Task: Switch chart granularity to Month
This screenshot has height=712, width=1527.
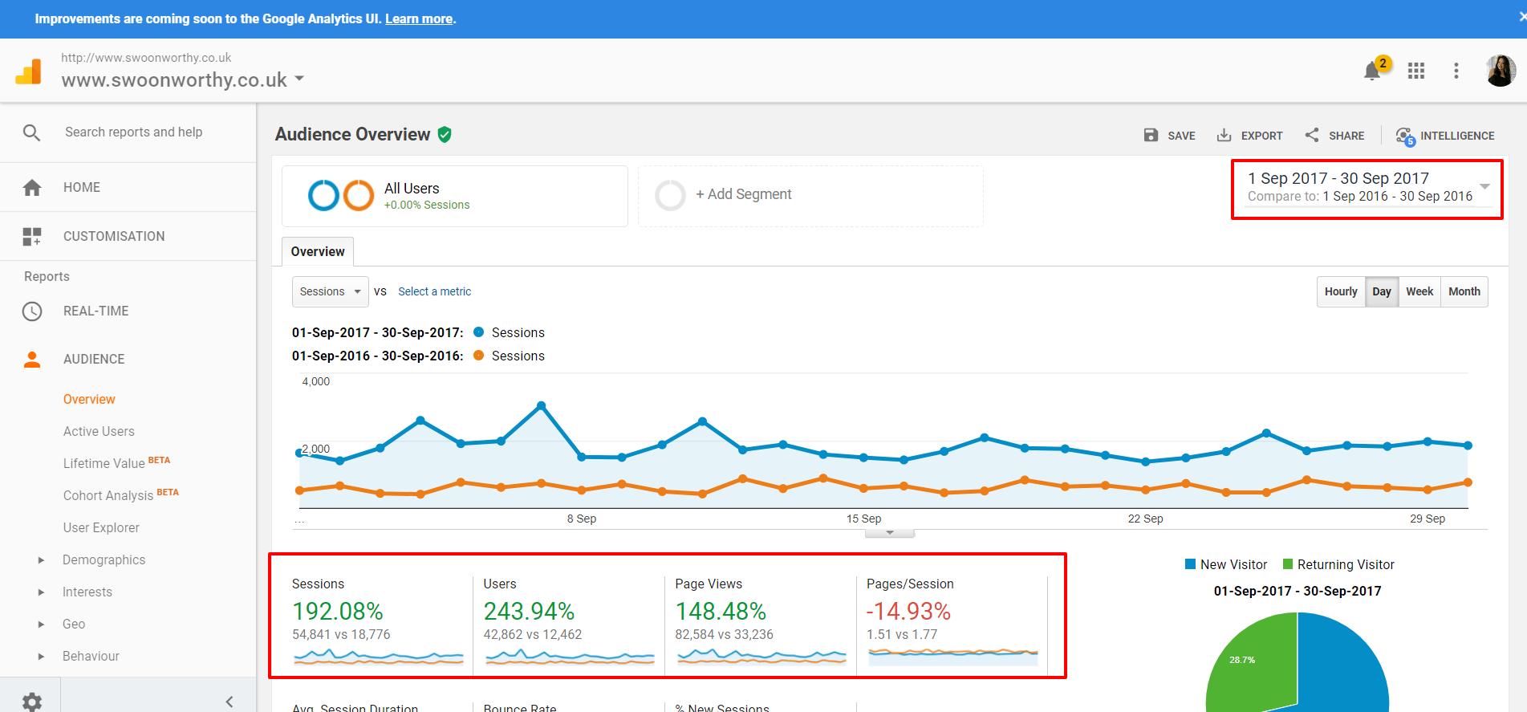Action: pyautogui.click(x=1464, y=291)
